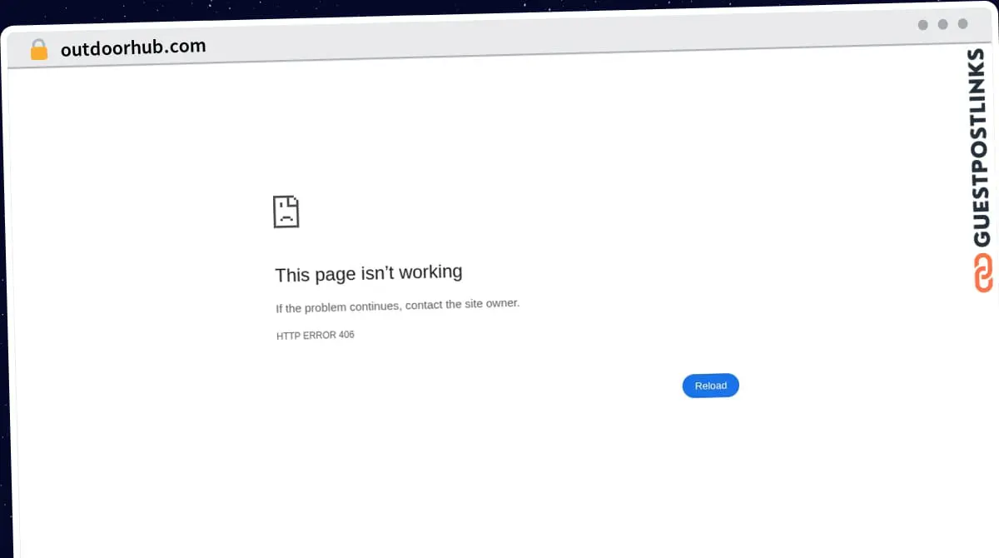Viewport: 999px width, 558px height.
Task: Select the outdoorhub.com address text
Action: [x=133, y=47]
